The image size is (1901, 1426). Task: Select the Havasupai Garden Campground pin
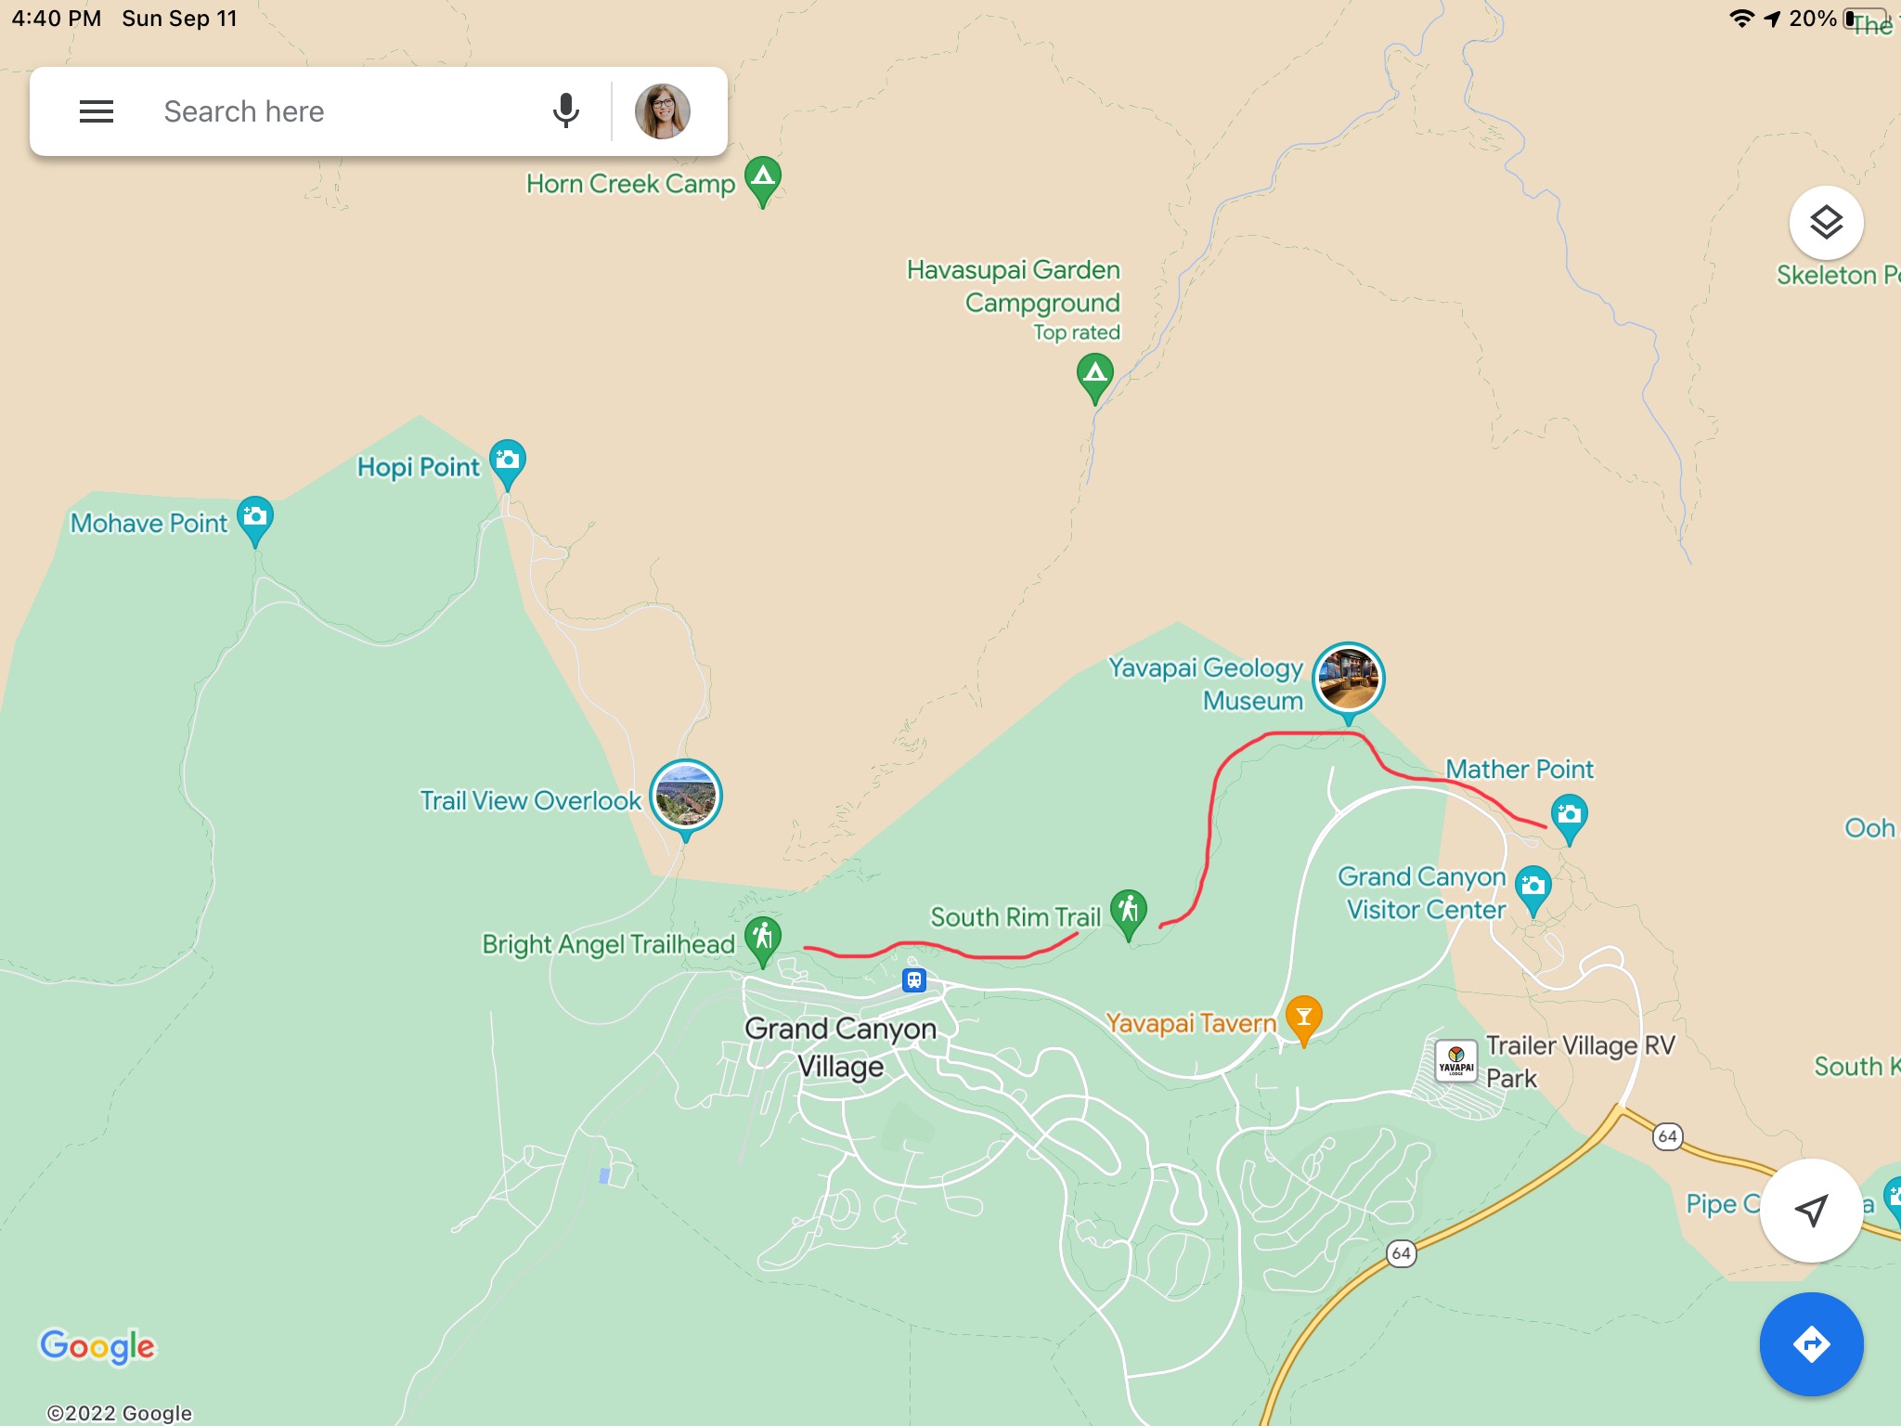tap(1095, 377)
